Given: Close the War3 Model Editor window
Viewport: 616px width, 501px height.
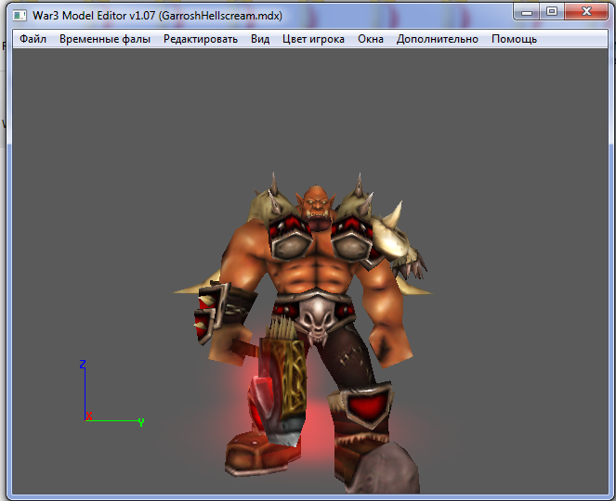Looking at the screenshot, I should pyautogui.click(x=586, y=12).
